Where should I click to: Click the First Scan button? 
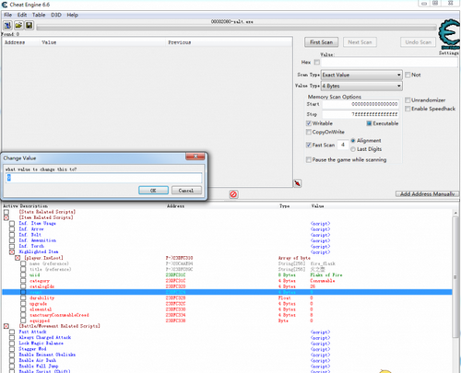(x=322, y=42)
